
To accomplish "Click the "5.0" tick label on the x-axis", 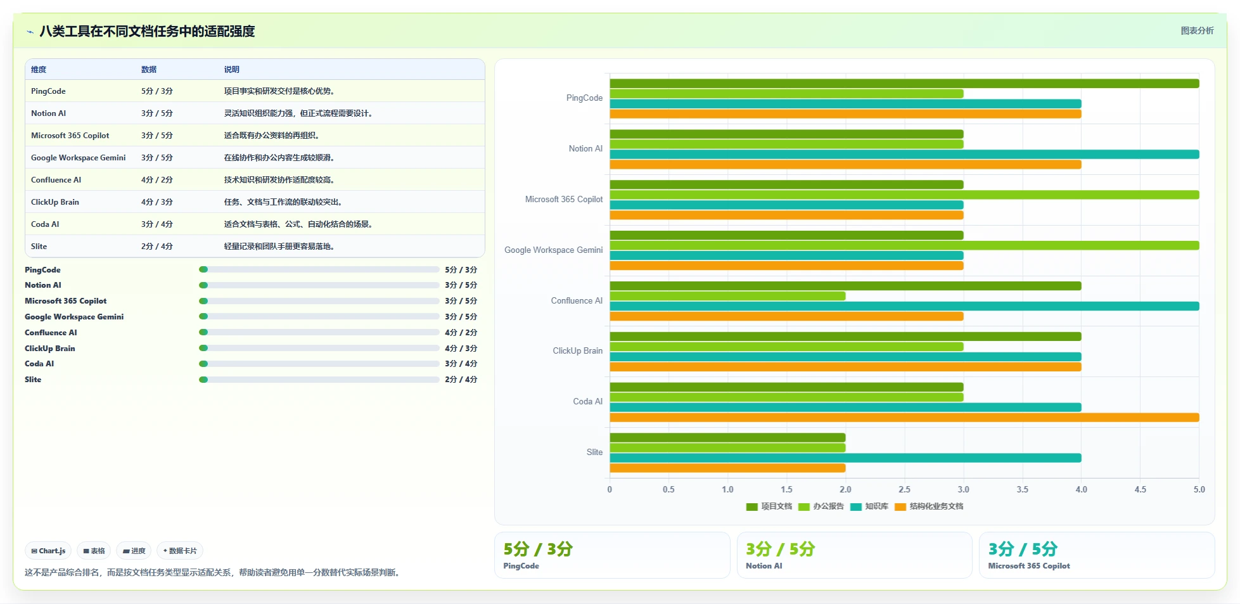I will (1199, 490).
